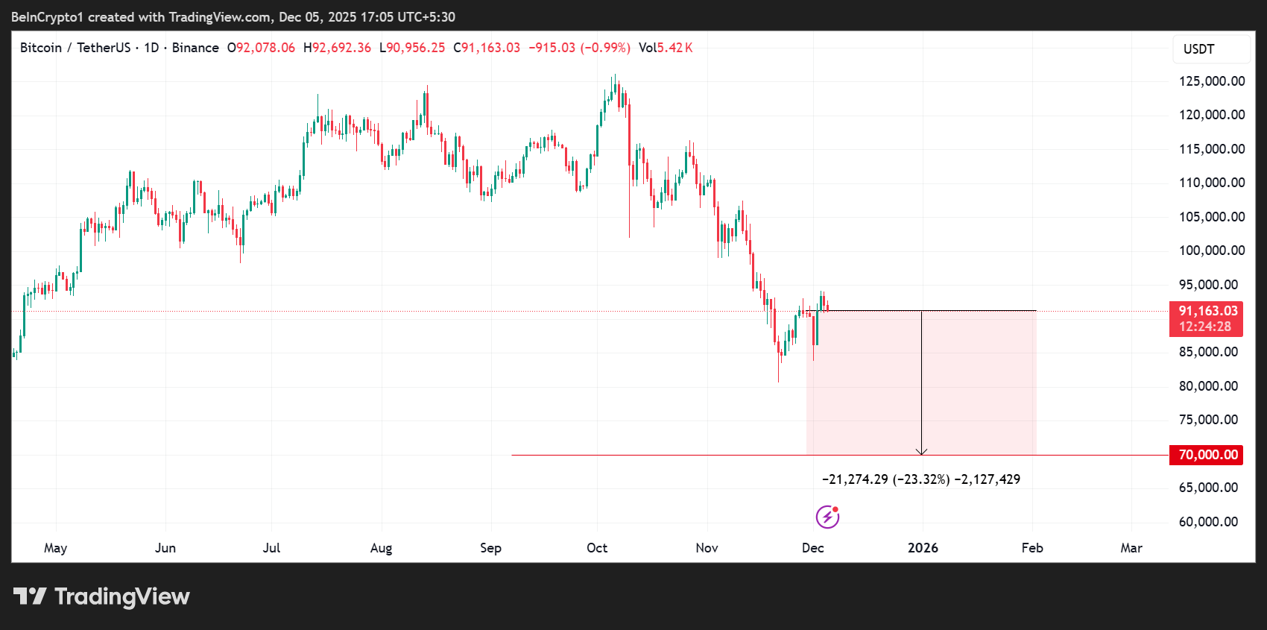The image size is (1267, 630).
Task: Click the 60,000.00 price scale label
Action: coord(1208,522)
